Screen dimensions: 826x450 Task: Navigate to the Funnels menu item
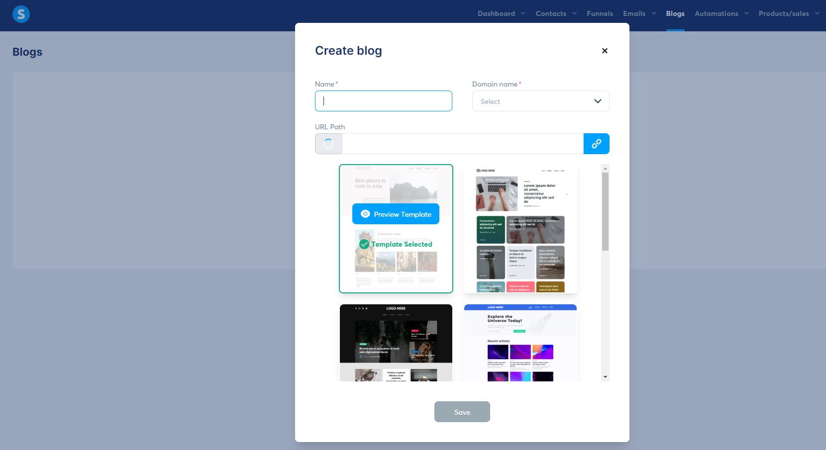[x=600, y=13]
